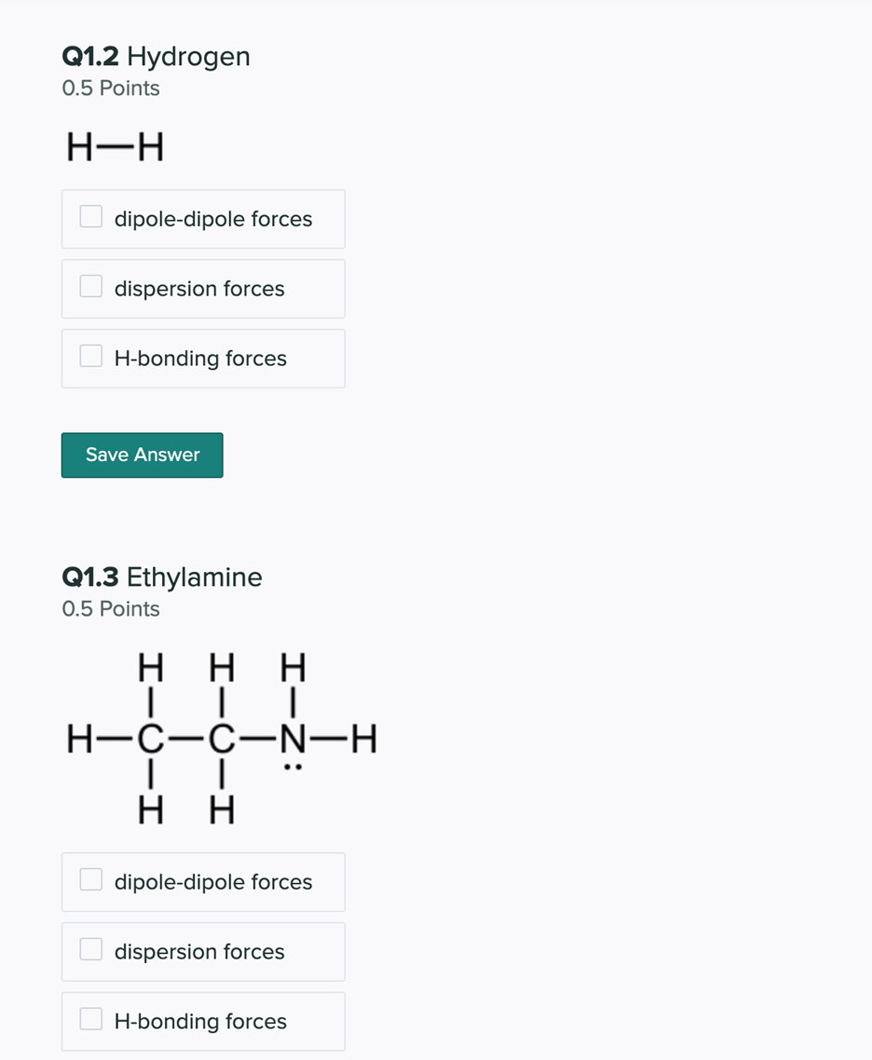Click the Q1.2 Hydrogen question heading

coord(156,56)
